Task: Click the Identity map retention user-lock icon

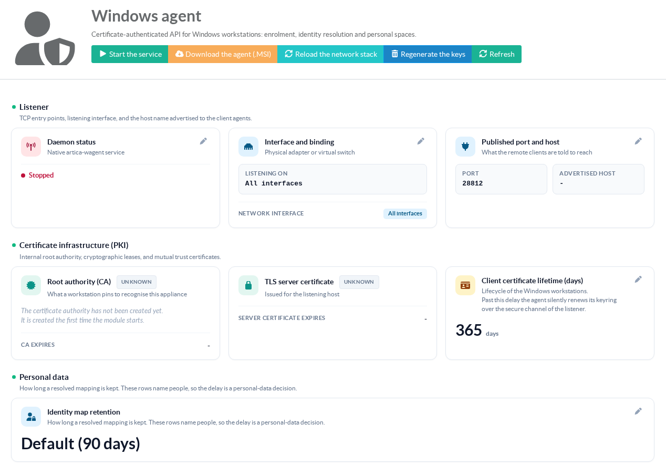Action: click(x=31, y=417)
